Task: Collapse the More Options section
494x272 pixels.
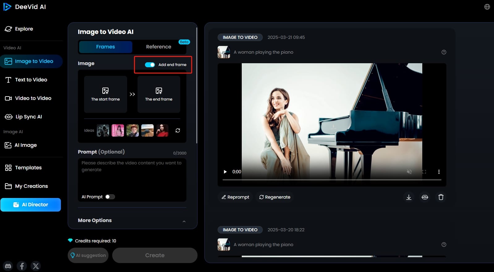Action: pos(184,221)
